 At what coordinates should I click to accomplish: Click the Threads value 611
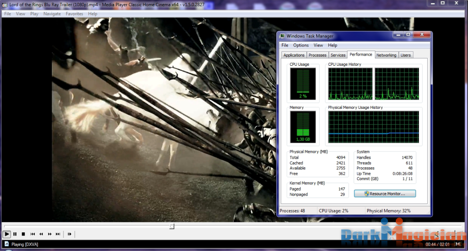pos(409,163)
